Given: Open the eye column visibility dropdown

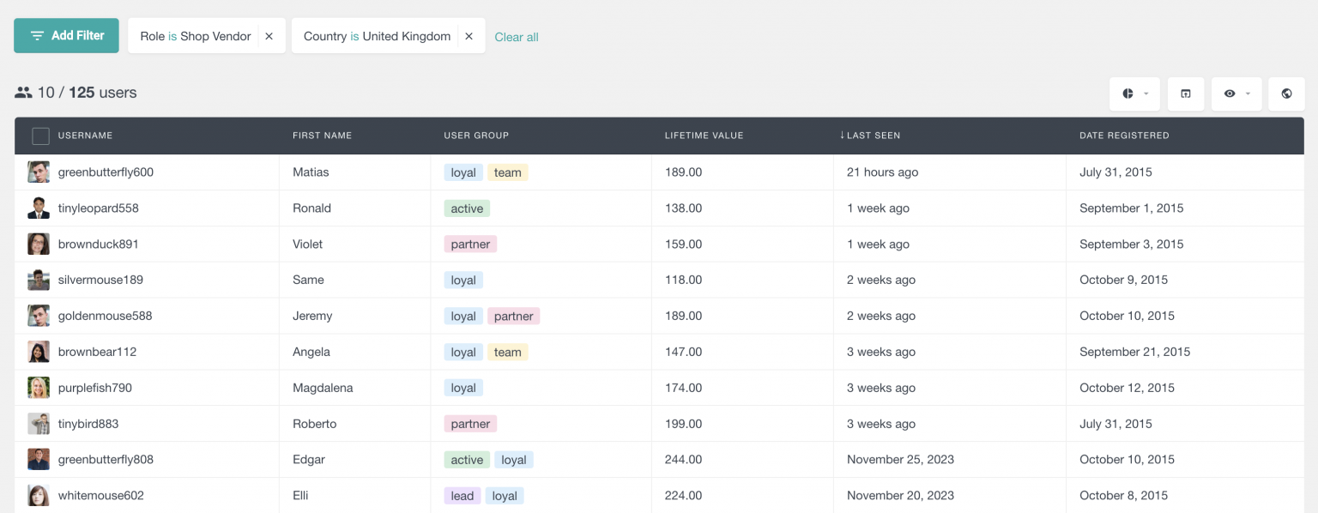Looking at the screenshot, I should [1236, 94].
